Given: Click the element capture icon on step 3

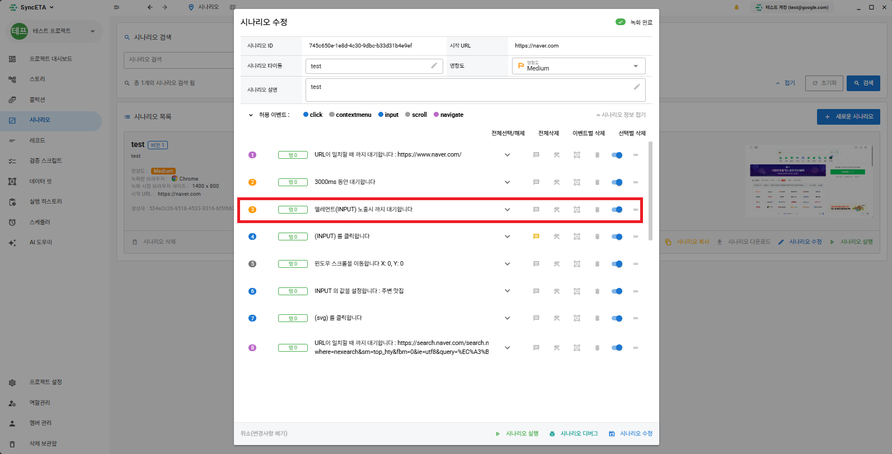Looking at the screenshot, I should point(576,210).
